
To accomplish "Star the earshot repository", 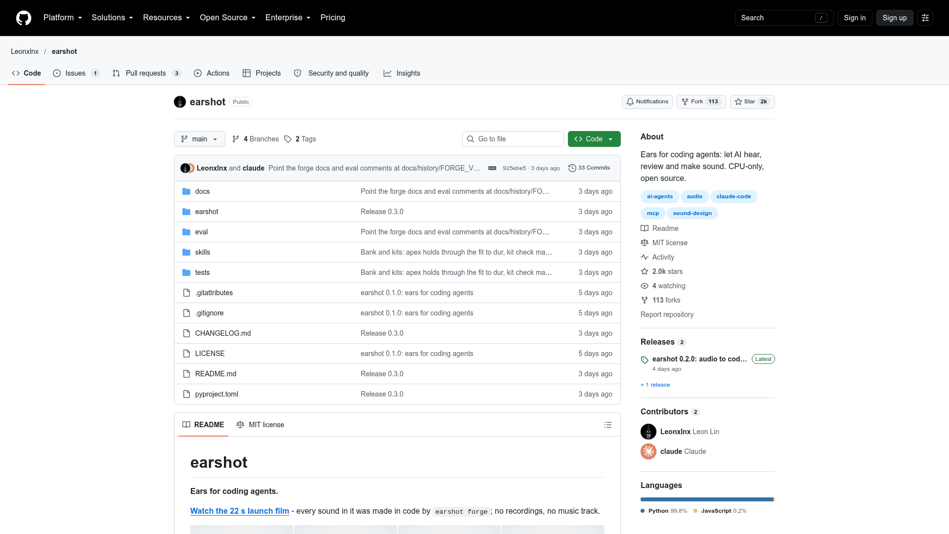I will 752,102.
